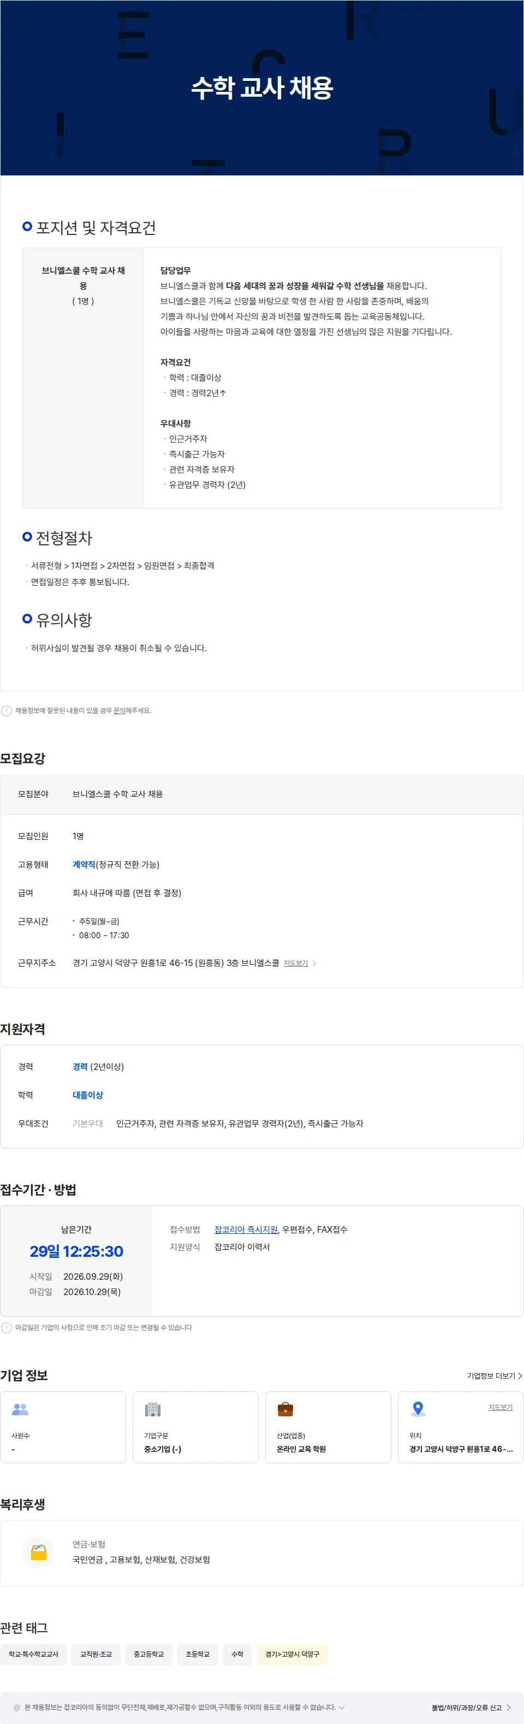Click the 시작일 2026.09.29(화) date
Image resolution: width=524 pixels, height=1724 pixels.
93,1276
